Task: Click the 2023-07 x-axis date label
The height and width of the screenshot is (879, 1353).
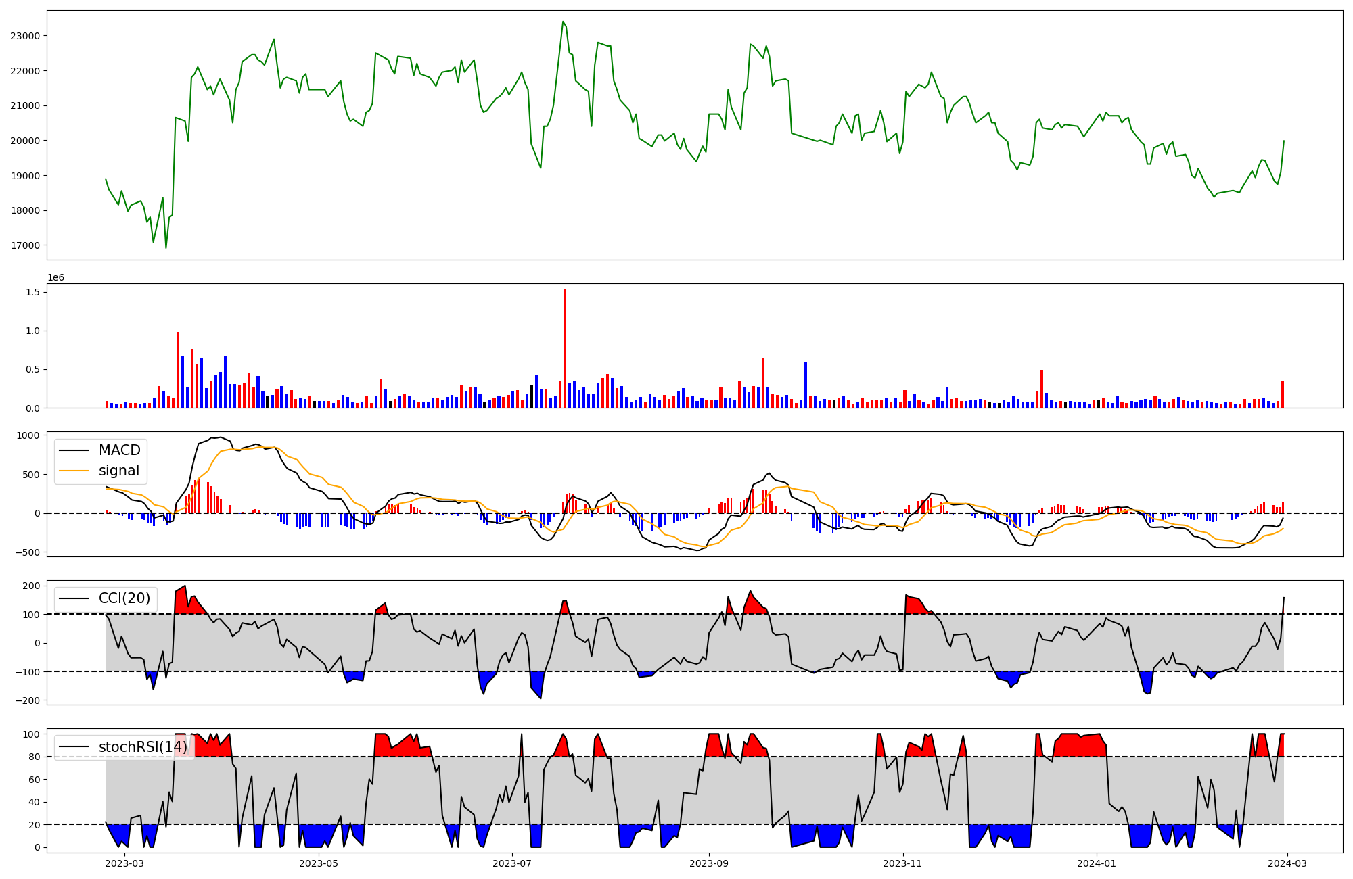Action: (512, 863)
